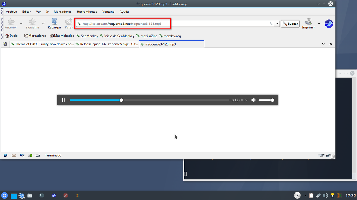Viewport: 357px width, 200px height.
Task: Click the audio seek bar thumb
Action: (121, 100)
